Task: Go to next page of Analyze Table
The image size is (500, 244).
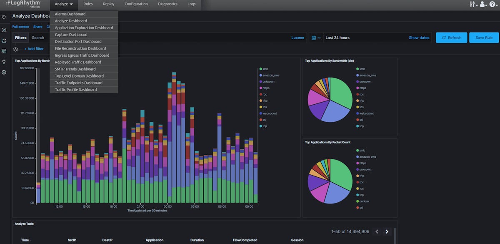Action: point(387,231)
